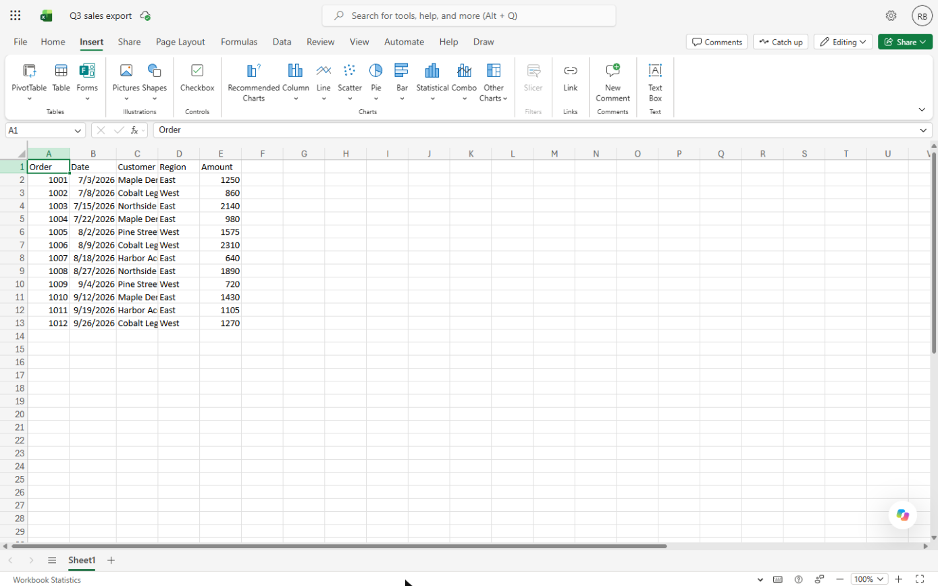Click the Excel logo icon
This screenshot has height=586, width=938.
[x=46, y=16]
